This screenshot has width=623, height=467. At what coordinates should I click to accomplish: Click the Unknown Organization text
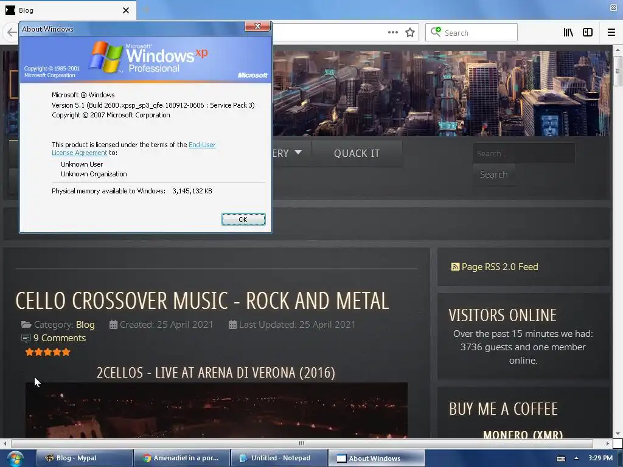click(94, 174)
